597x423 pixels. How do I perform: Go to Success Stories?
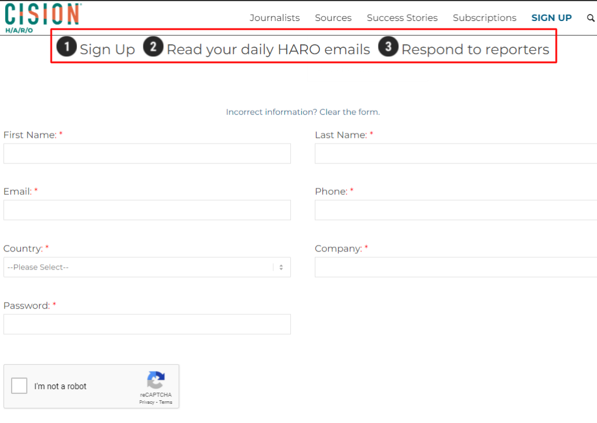(402, 18)
